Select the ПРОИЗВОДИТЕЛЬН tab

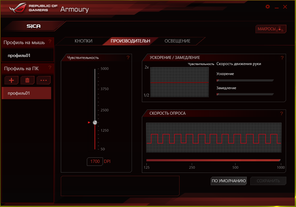130,41
